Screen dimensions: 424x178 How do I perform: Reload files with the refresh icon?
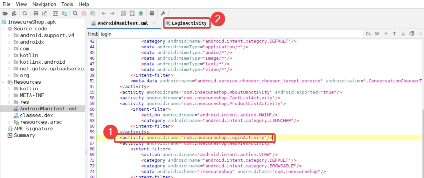click(25, 13)
